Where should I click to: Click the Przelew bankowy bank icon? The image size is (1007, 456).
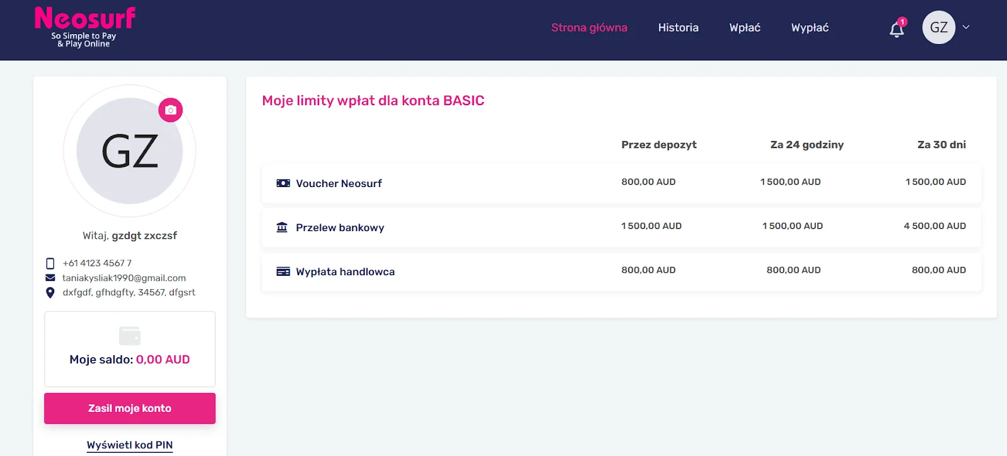tap(282, 227)
